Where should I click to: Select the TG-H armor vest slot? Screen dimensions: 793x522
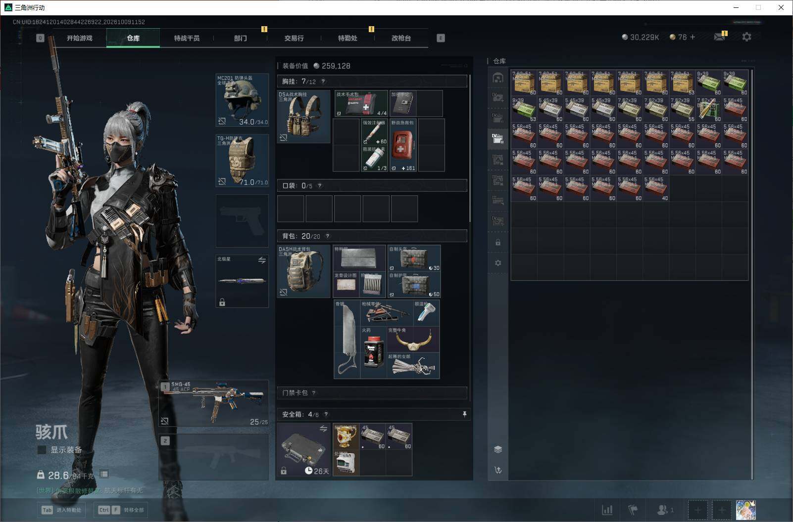(x=242, y=161)
